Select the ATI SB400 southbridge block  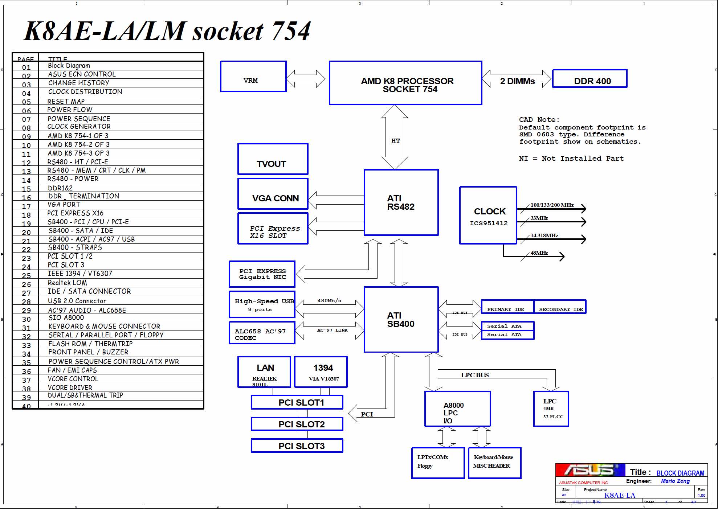[401, 320]
